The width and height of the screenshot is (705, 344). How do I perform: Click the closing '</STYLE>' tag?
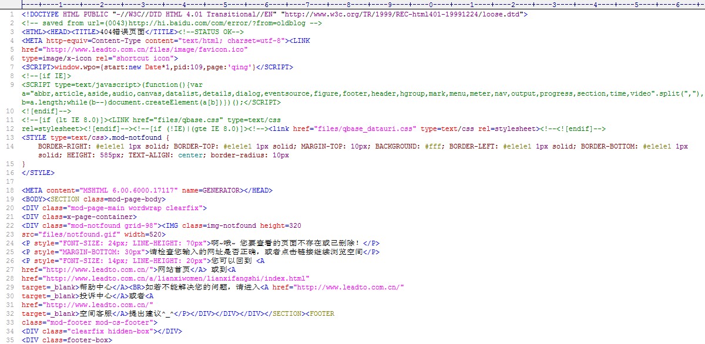coord(38,173)
